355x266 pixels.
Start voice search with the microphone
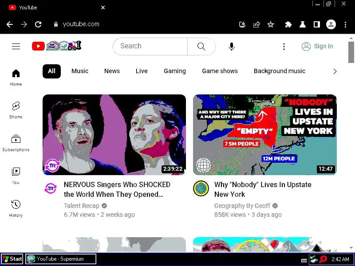(231, 47)
